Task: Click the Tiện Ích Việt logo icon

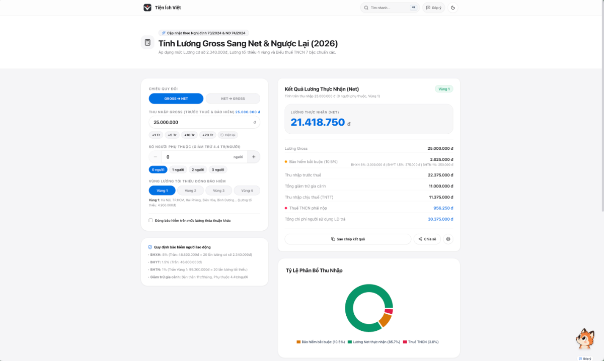Action: point(147,8)
